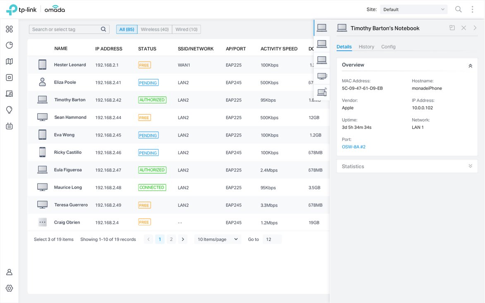The height and width of the screenshot is (303, 485).
Task: Open the Statistics pie chart icon
Action: (x=9, y=45)
